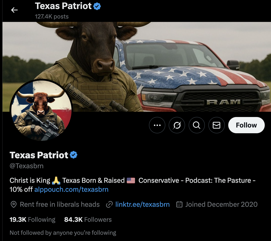The height and width of the screenshot is (241, 271).
Task: Click the Grok profile summary icon
Action: tap(177, 125)
